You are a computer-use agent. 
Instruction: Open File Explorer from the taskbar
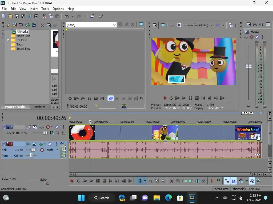click(x=156, y=198)
